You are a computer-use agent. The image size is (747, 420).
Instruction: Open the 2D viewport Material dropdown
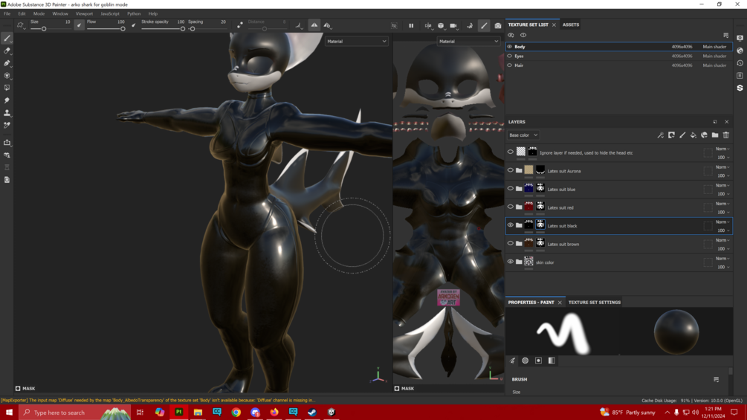(468, 42)
